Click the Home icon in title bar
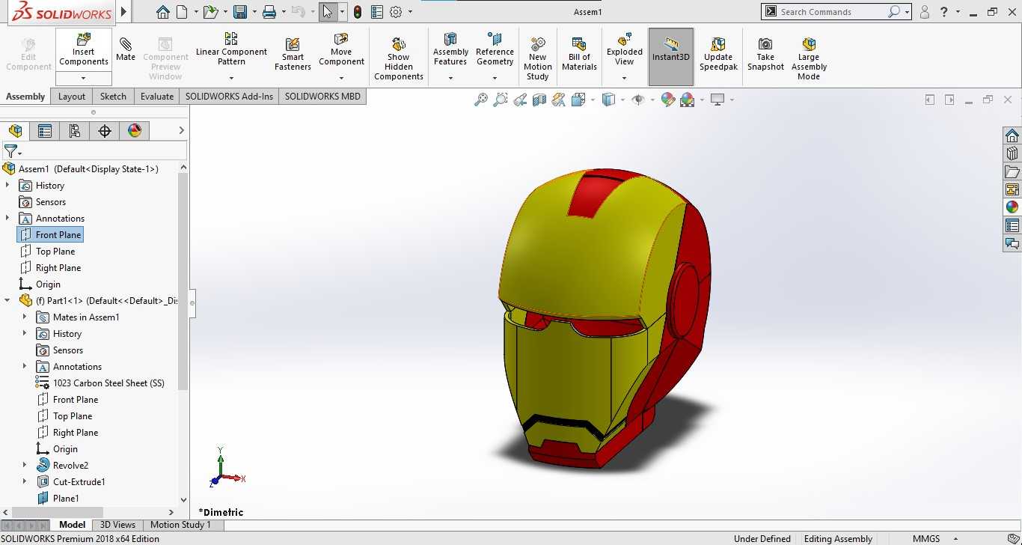The image size is (1022, 545). [163, 12]
